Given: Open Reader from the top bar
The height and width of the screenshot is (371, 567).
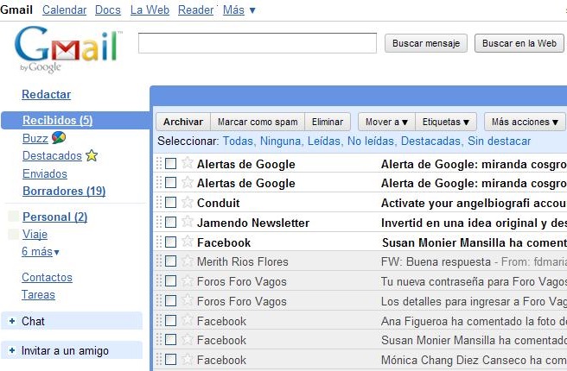Looking at the screenshot, I should (x=196, y=10).
